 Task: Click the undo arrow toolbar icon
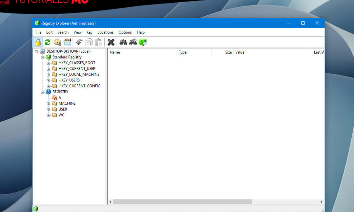point(79,42)
